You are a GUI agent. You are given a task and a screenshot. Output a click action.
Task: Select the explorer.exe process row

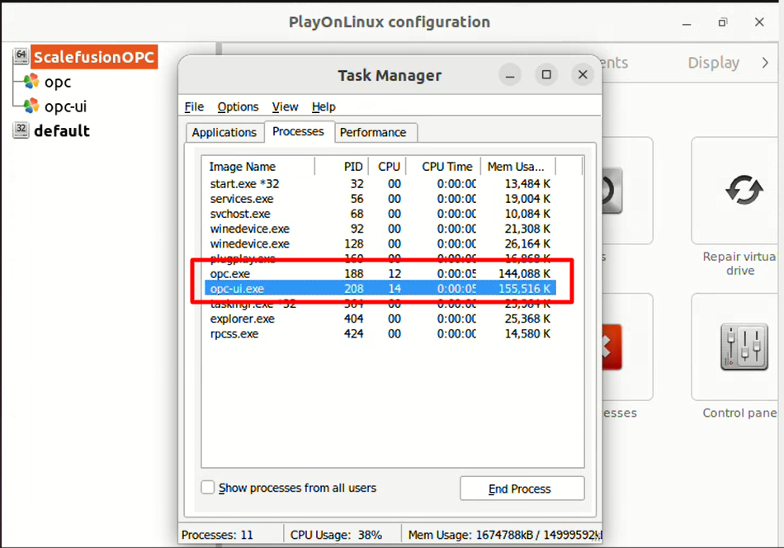click(x=380, y=319)
